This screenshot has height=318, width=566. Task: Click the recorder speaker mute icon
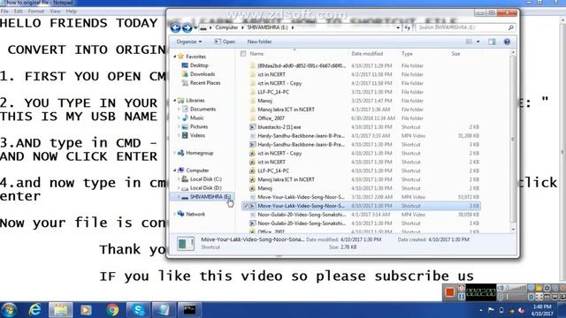[x=501, y=288]
